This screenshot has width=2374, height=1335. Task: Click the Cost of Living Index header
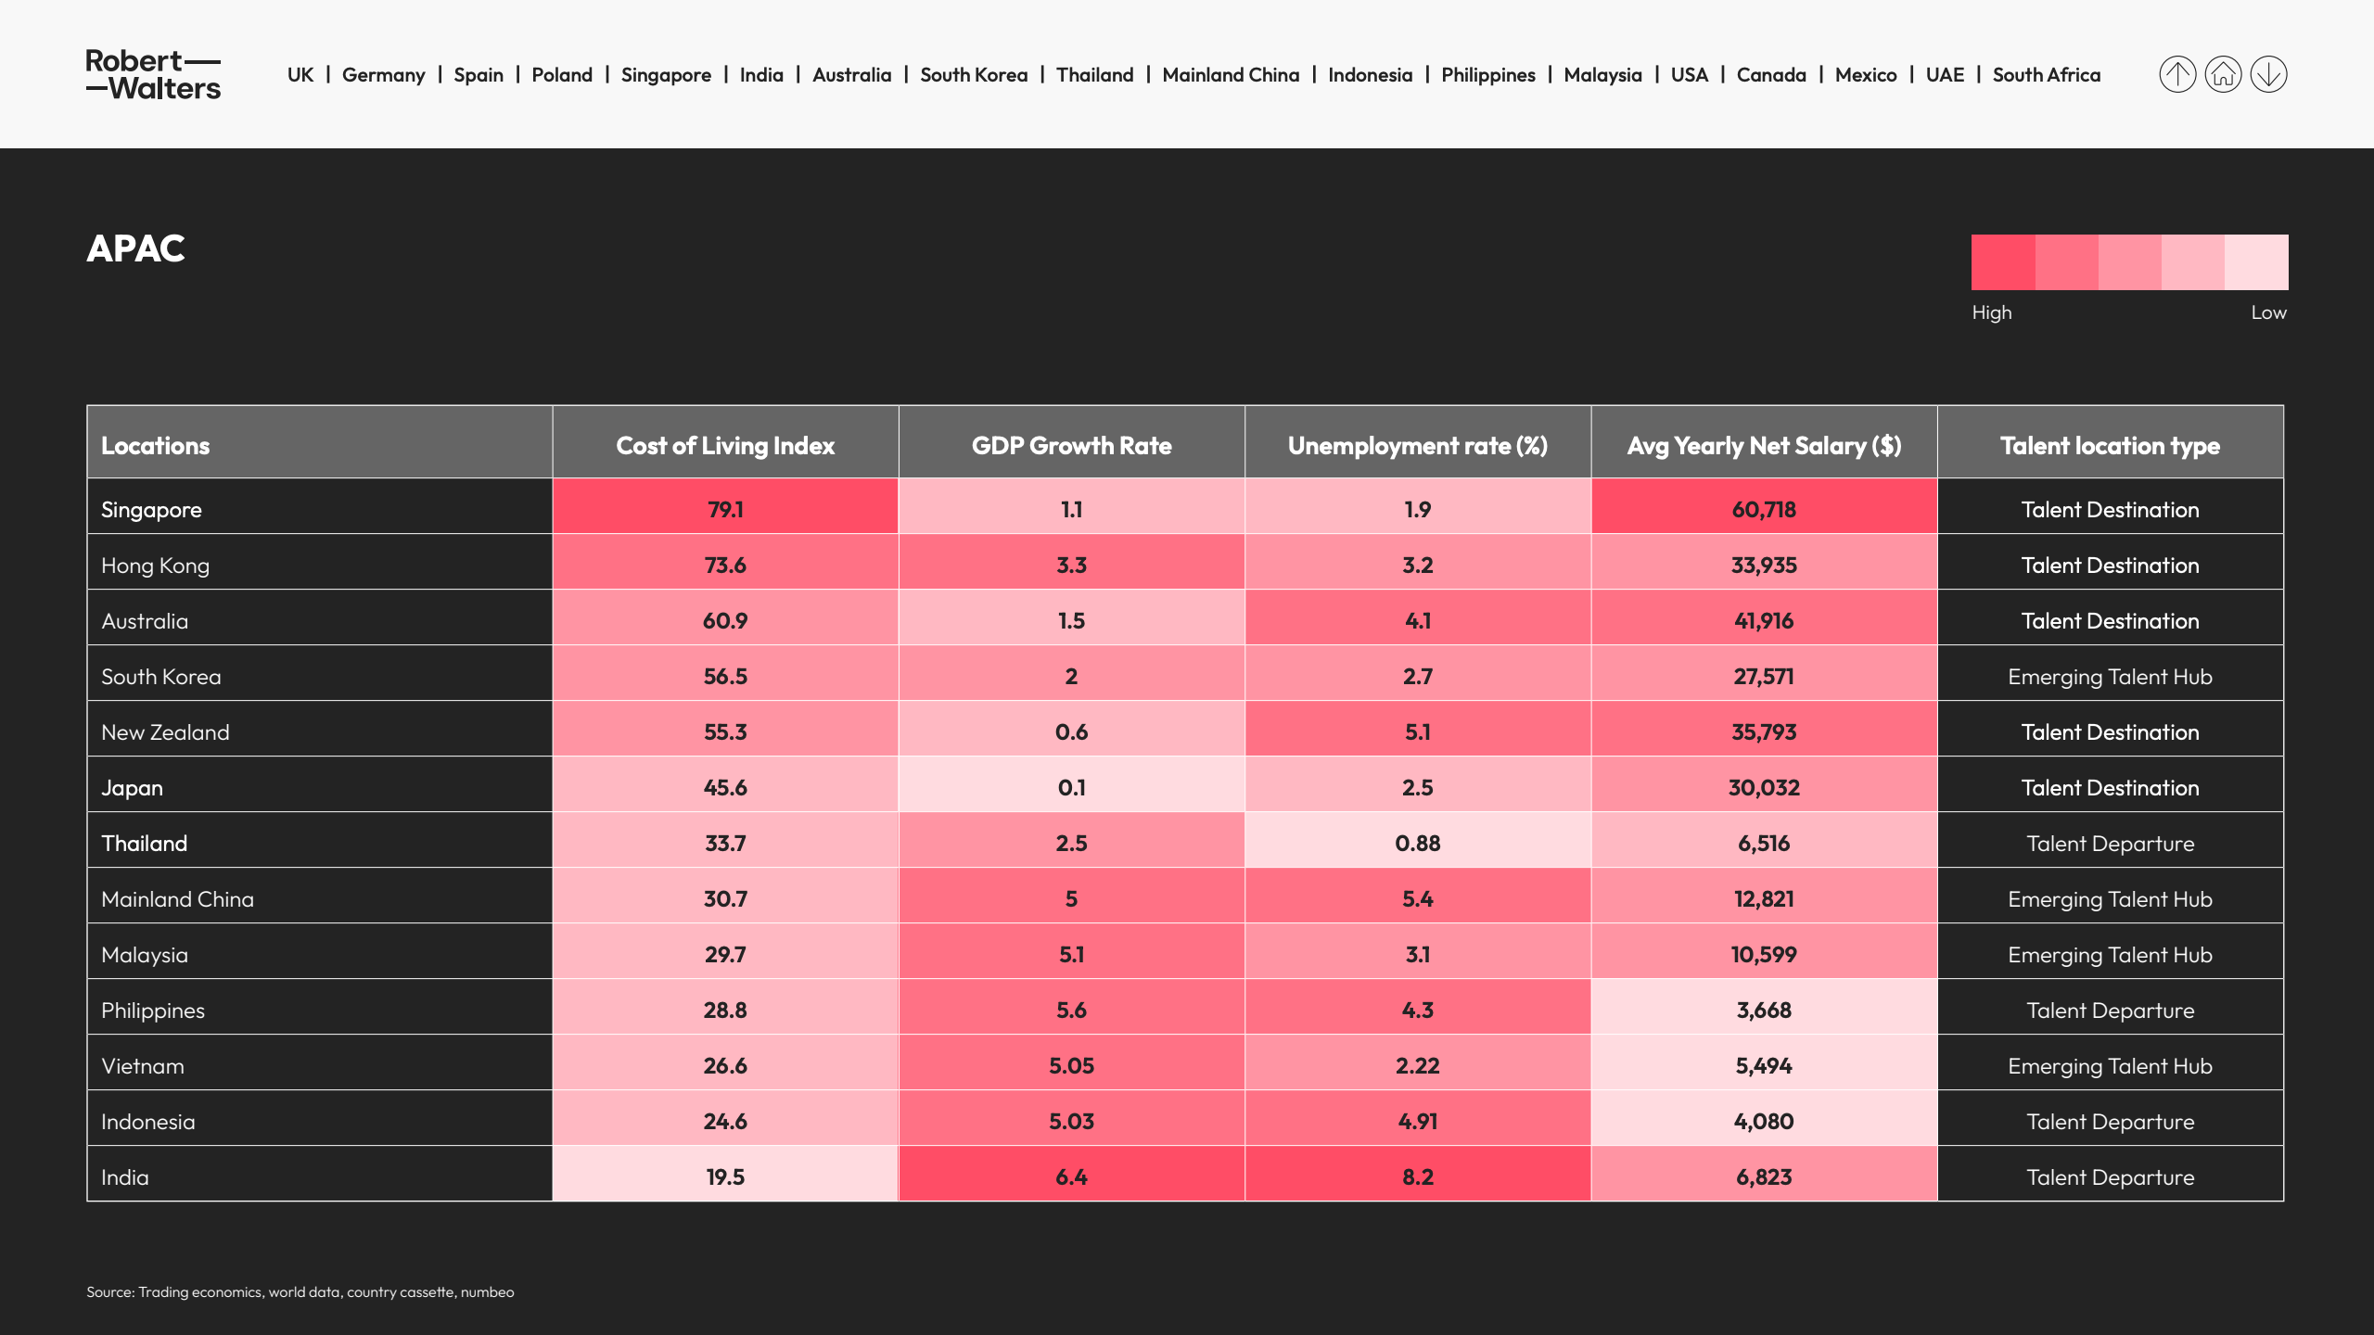tap(725, 446)
